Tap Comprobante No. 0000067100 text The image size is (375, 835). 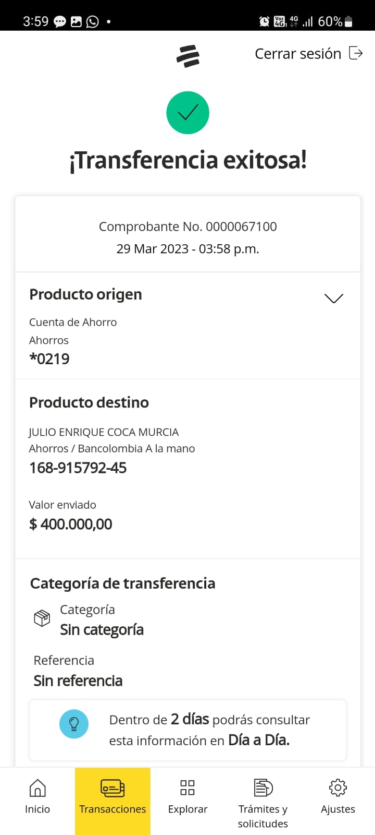tap(187, 226)
